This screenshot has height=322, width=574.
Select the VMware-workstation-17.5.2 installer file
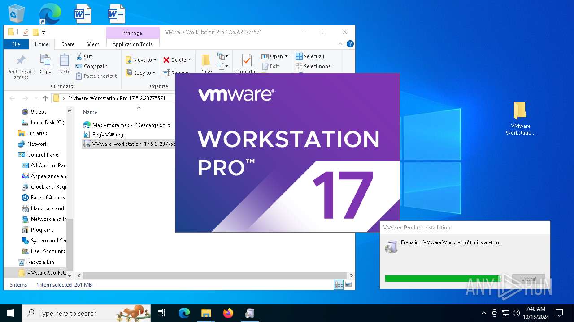[129, 144]
